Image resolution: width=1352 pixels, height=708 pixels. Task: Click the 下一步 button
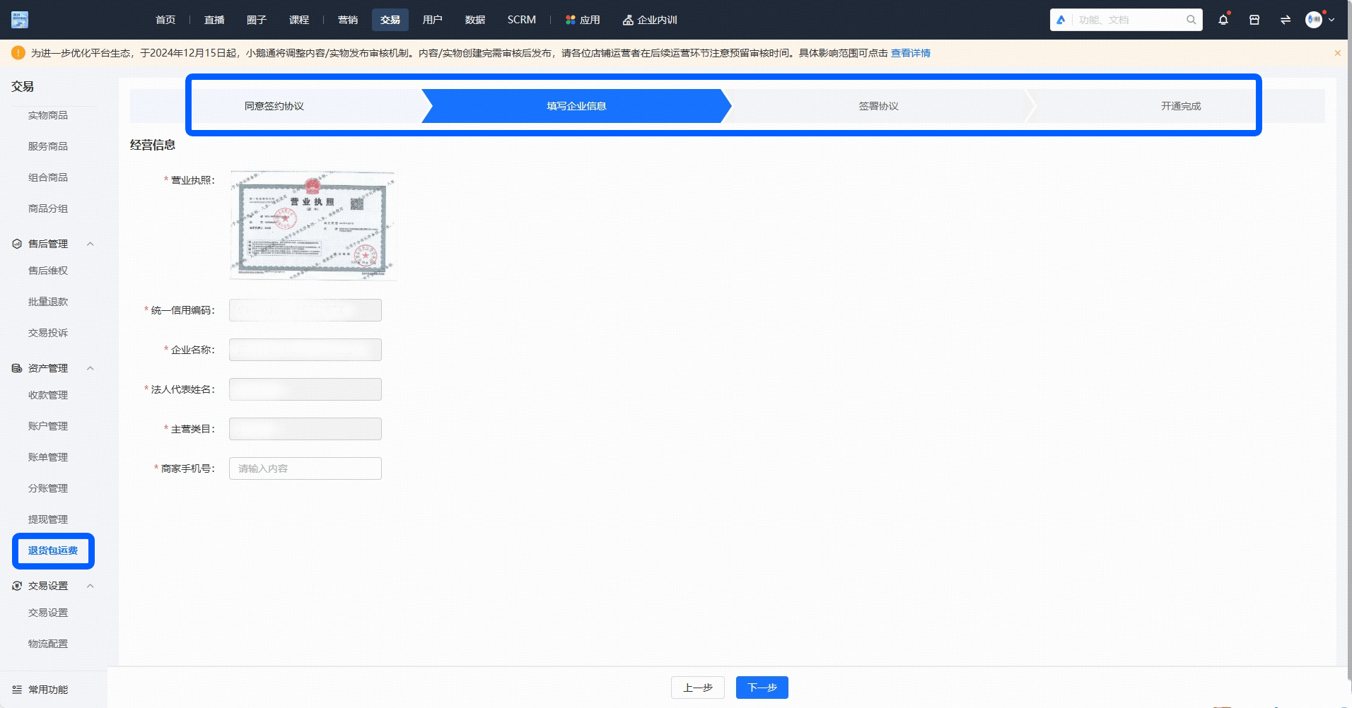[762, 688]
